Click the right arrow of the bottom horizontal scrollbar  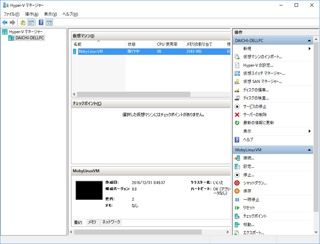point(228,232)
